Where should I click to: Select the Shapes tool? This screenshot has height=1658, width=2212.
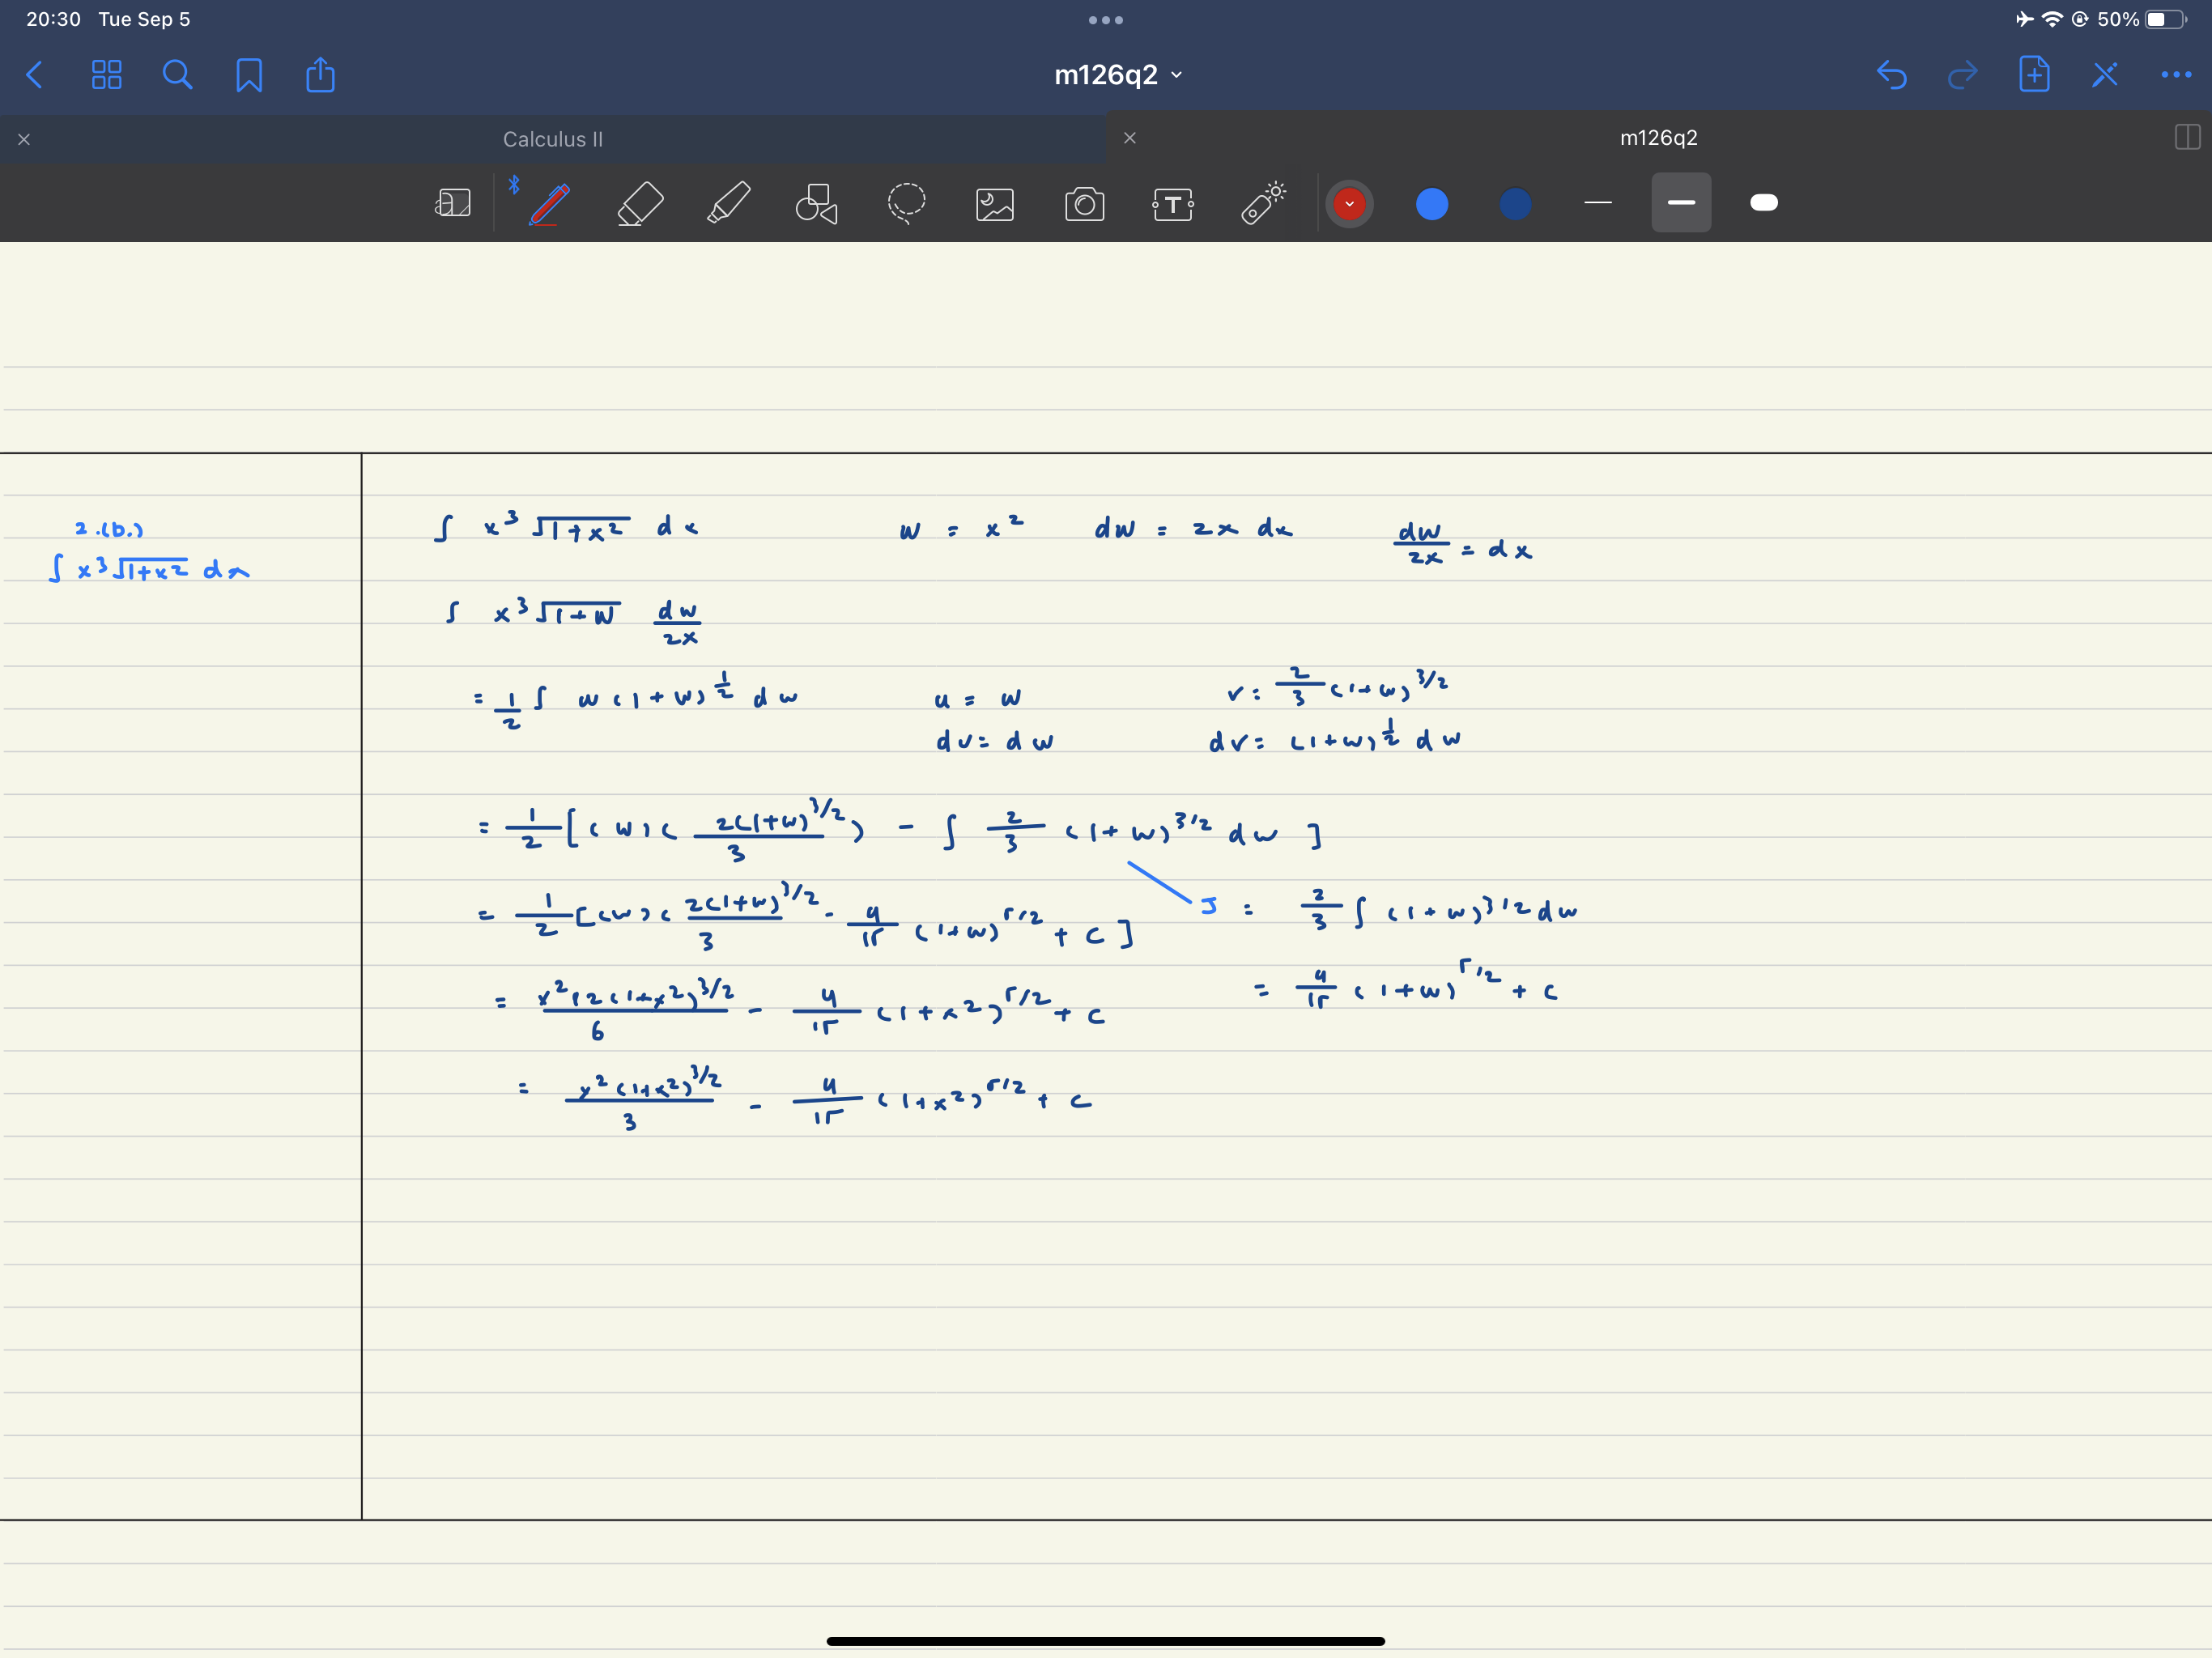[817, 204]
